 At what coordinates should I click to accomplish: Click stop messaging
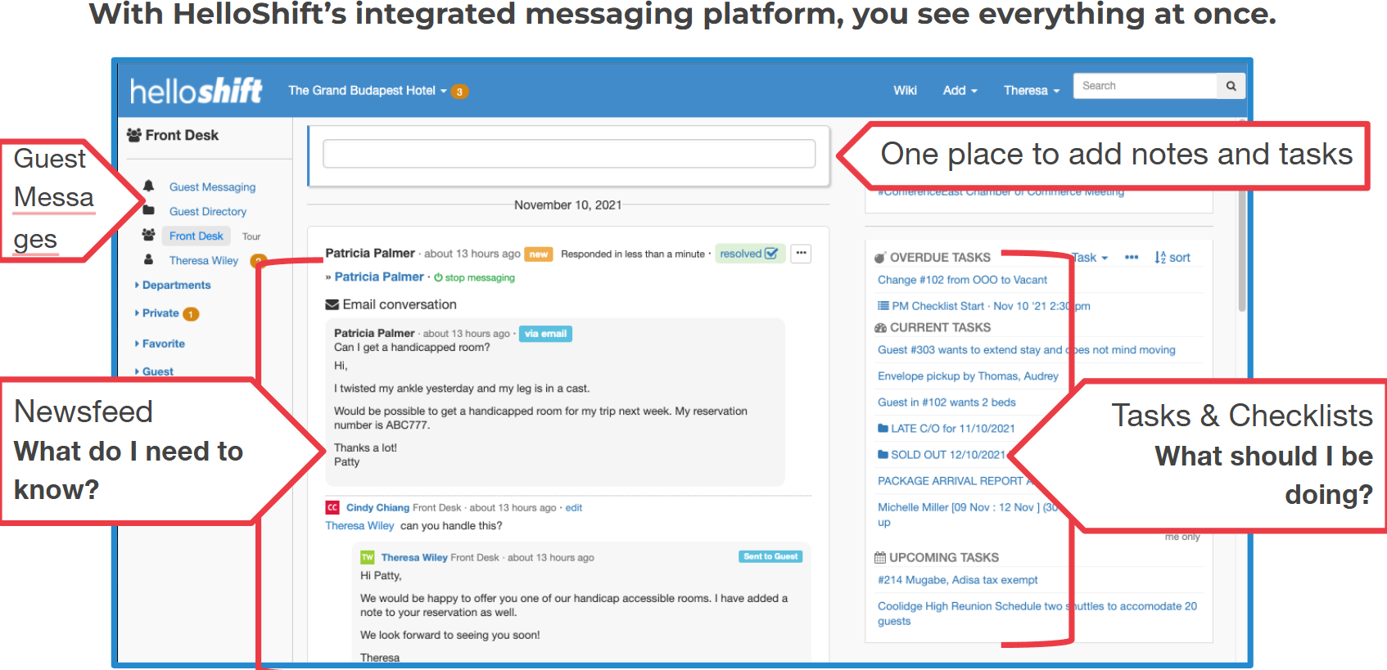[x=475, y=278]
